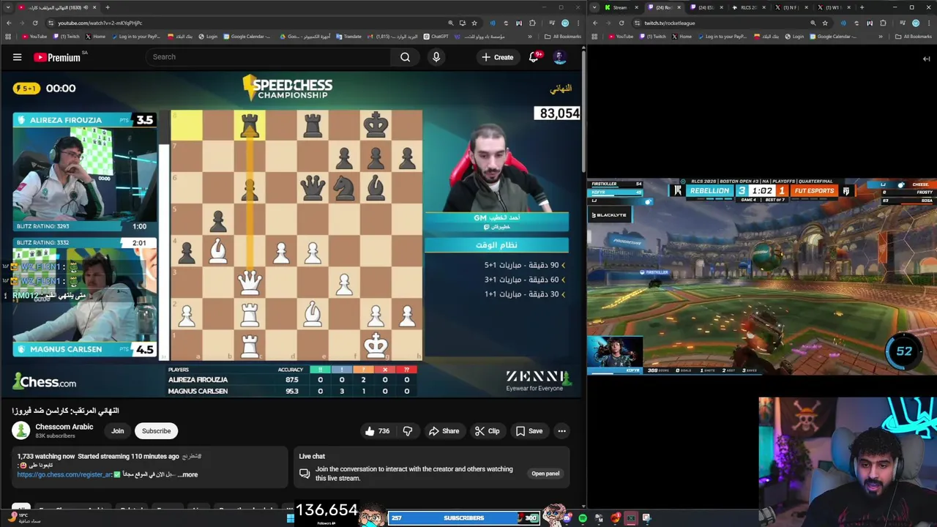This screenshot has height=527, width=937.
Task: Open All Bookmarks folder in YouTube window
Action: coord(563,36)
